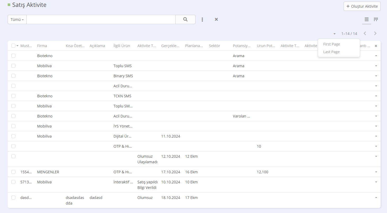Open the row actions caret for dadasd row

[376, 198]
